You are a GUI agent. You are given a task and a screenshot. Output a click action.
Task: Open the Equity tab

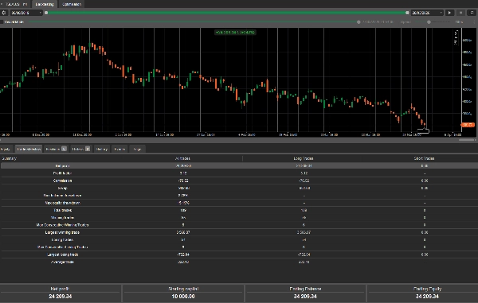pyautogui.click(x=6, y=149)
